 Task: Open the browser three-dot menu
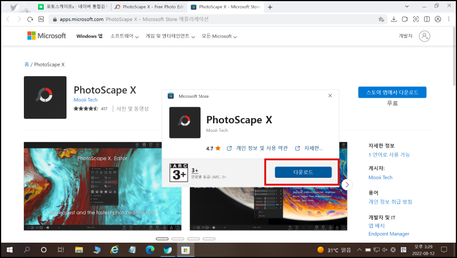click(449, 19)
